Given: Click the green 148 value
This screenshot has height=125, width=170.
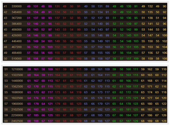Looking at the screenshot, I should point(129,41).
